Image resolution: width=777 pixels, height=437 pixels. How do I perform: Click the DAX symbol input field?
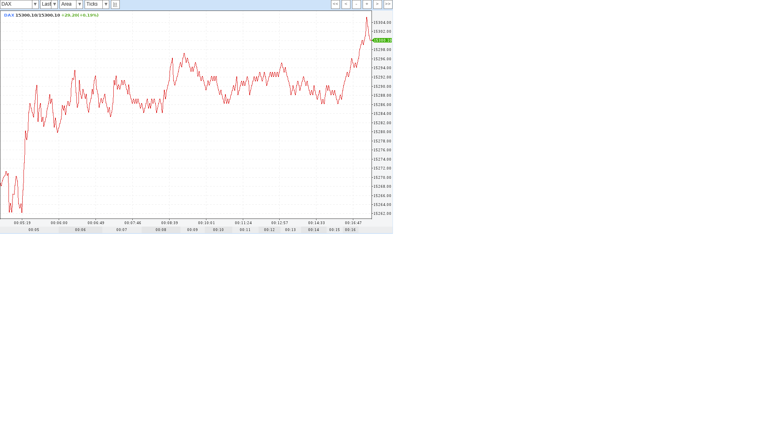pos(16,4)
